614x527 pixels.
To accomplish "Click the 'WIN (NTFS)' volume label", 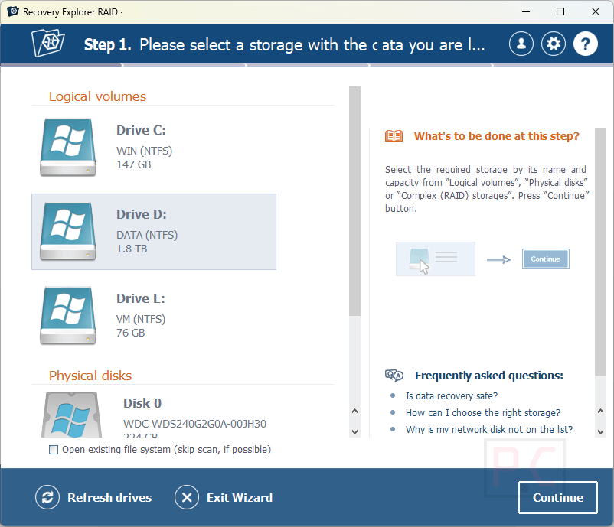I will pyautogui.click(x=144, y=151).
